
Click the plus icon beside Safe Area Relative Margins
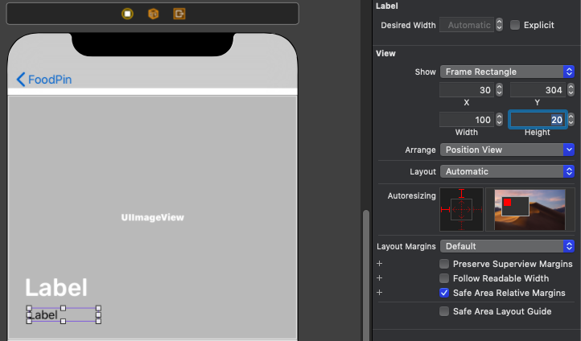click(379, 293)
